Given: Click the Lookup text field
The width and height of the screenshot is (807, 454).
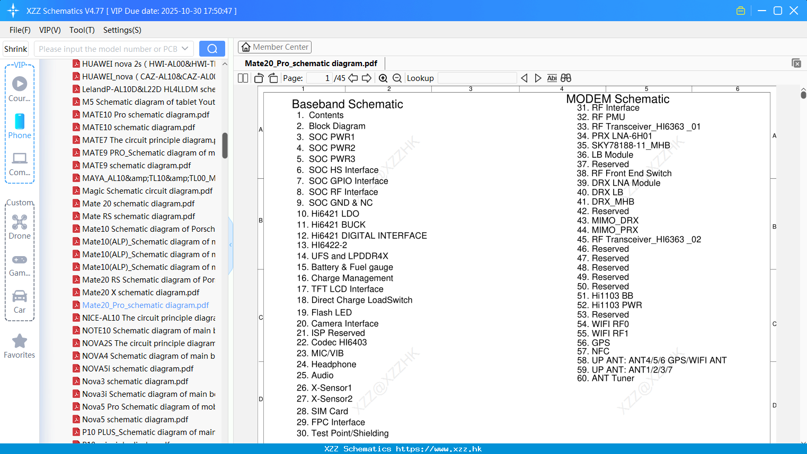Looking at the screenshot, I should click(x=477, y=78).
